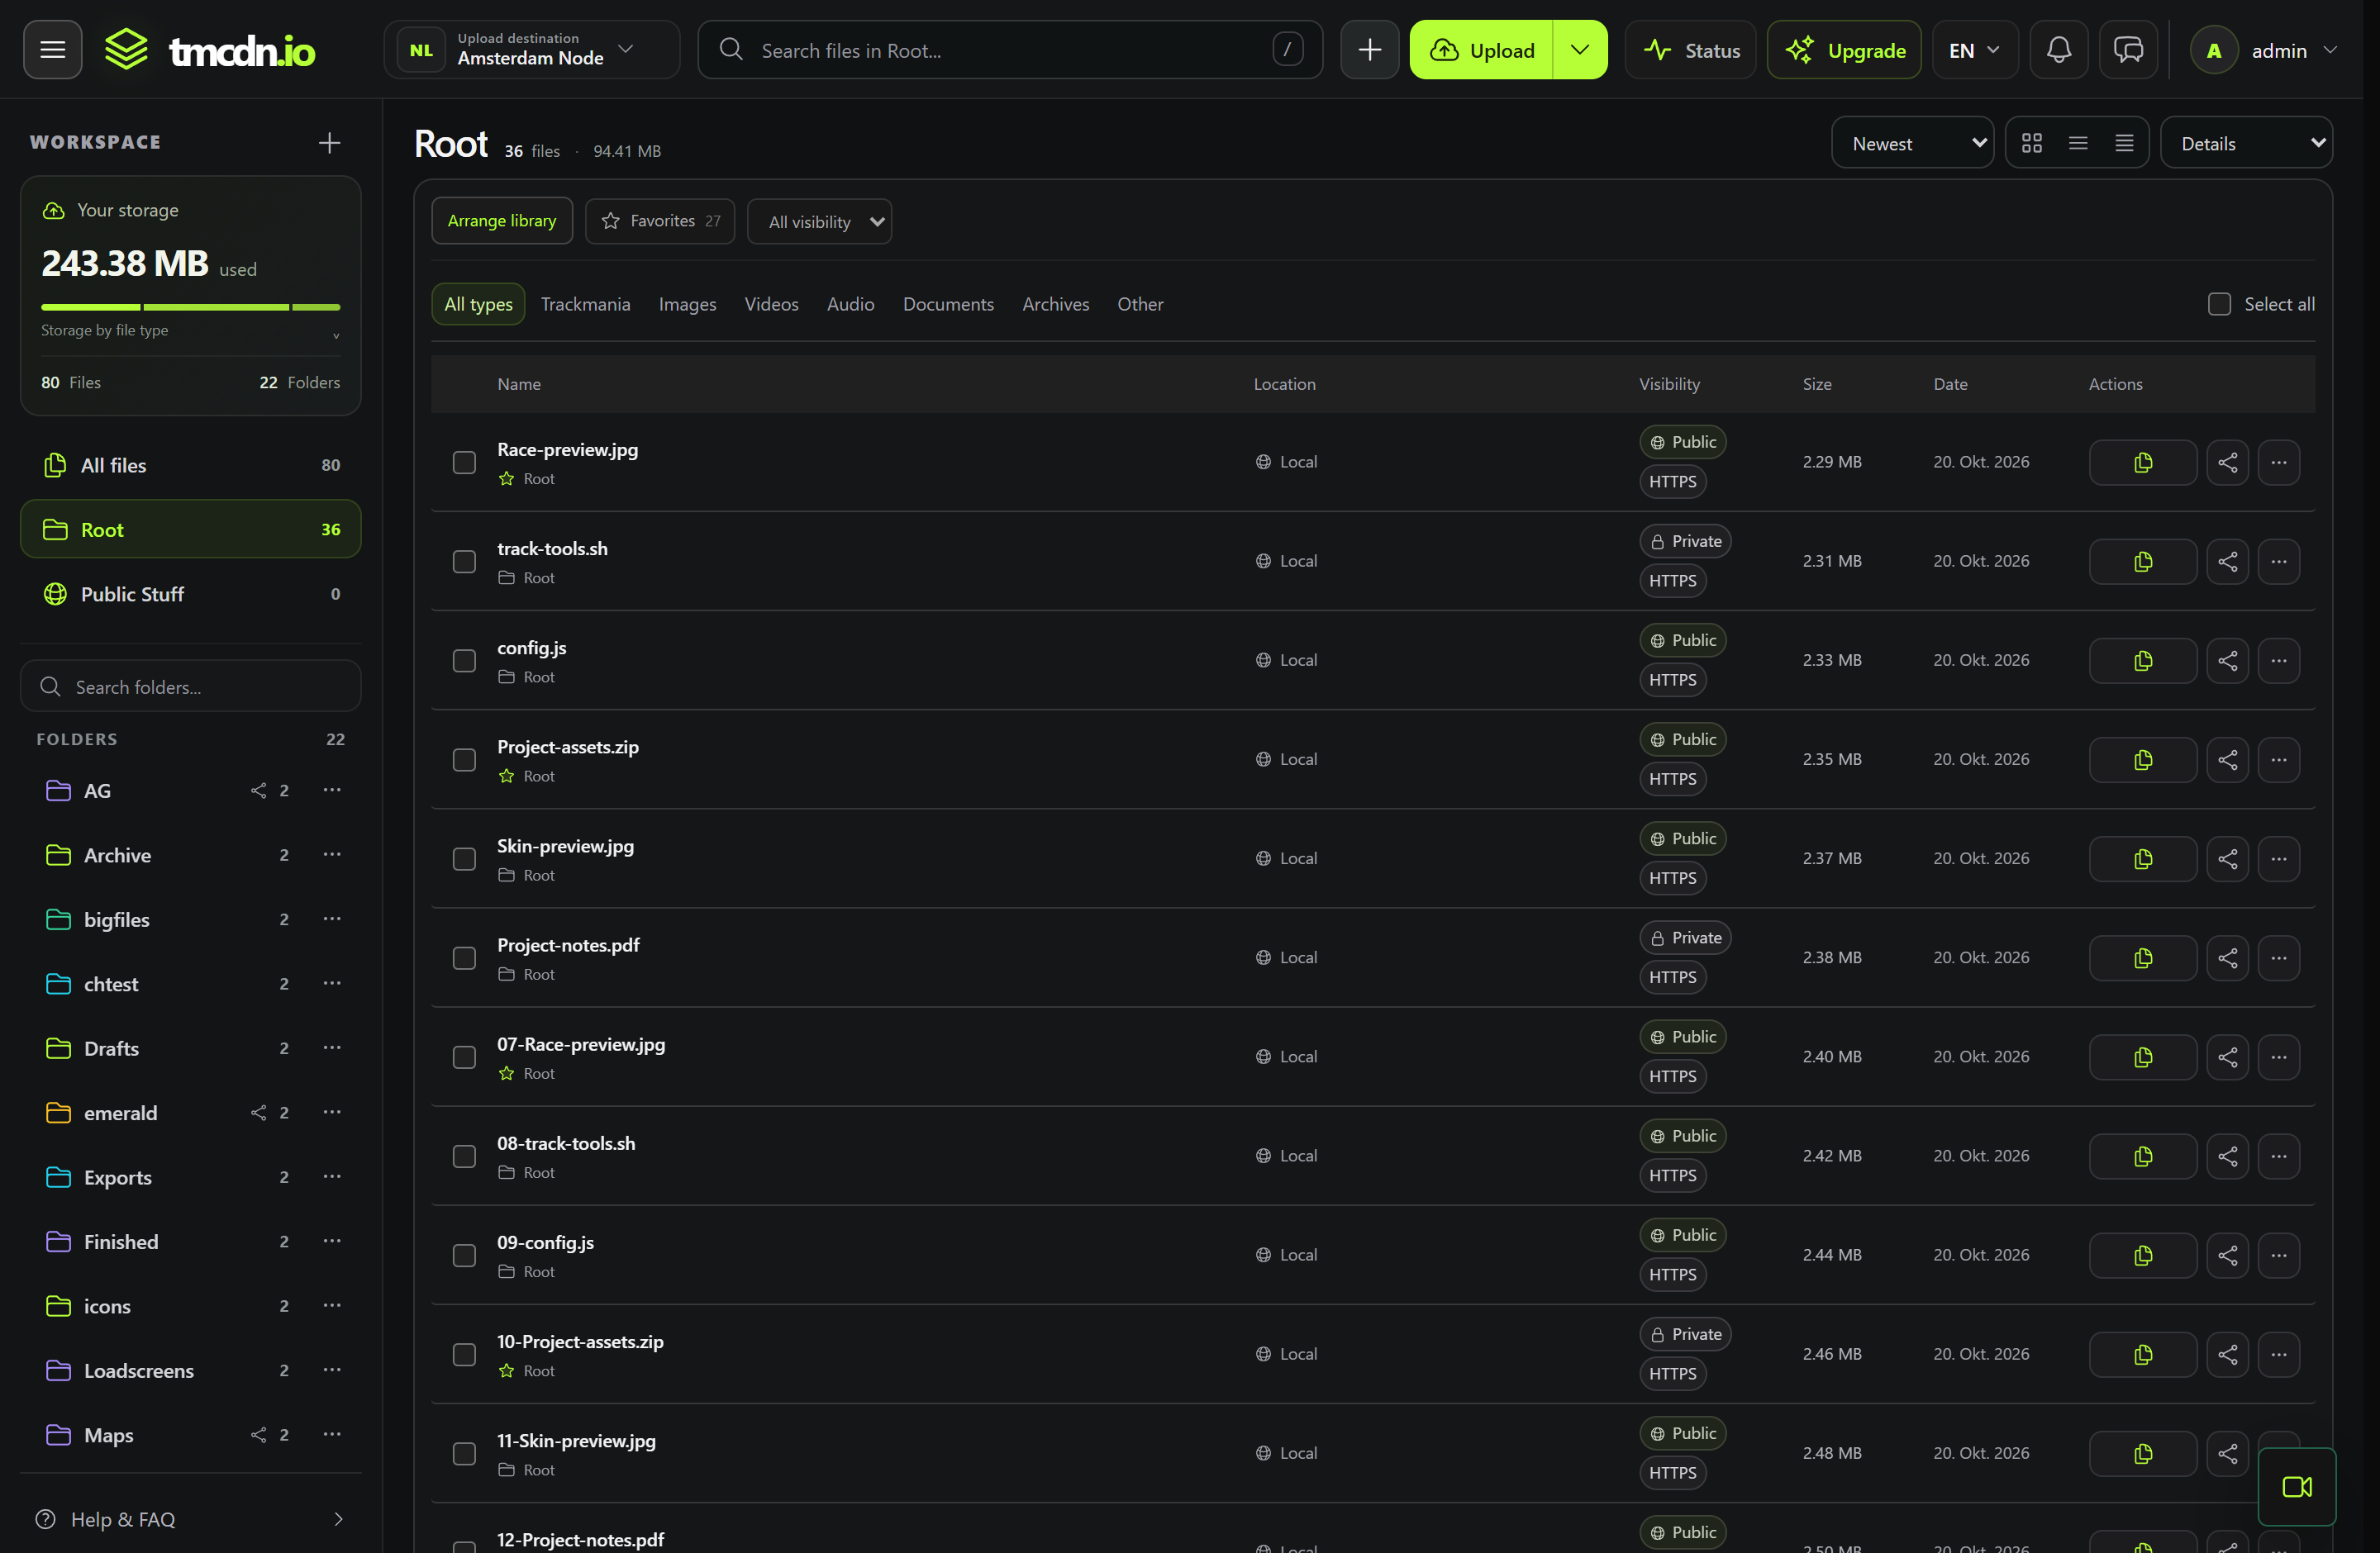This screenshot has width=2380, height=1553.
Task: Click the Upgrade button
Action: pyautogui.click(x=1843, y=50)
